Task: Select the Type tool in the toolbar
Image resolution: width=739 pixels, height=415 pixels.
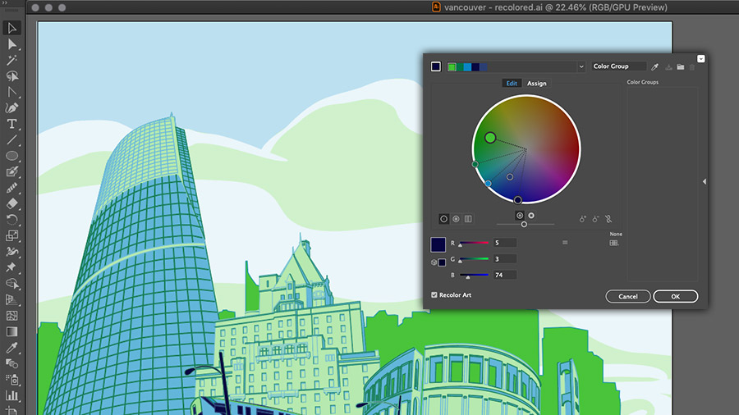Action: pos(12,124)
